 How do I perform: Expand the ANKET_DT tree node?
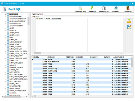point(5,31)
